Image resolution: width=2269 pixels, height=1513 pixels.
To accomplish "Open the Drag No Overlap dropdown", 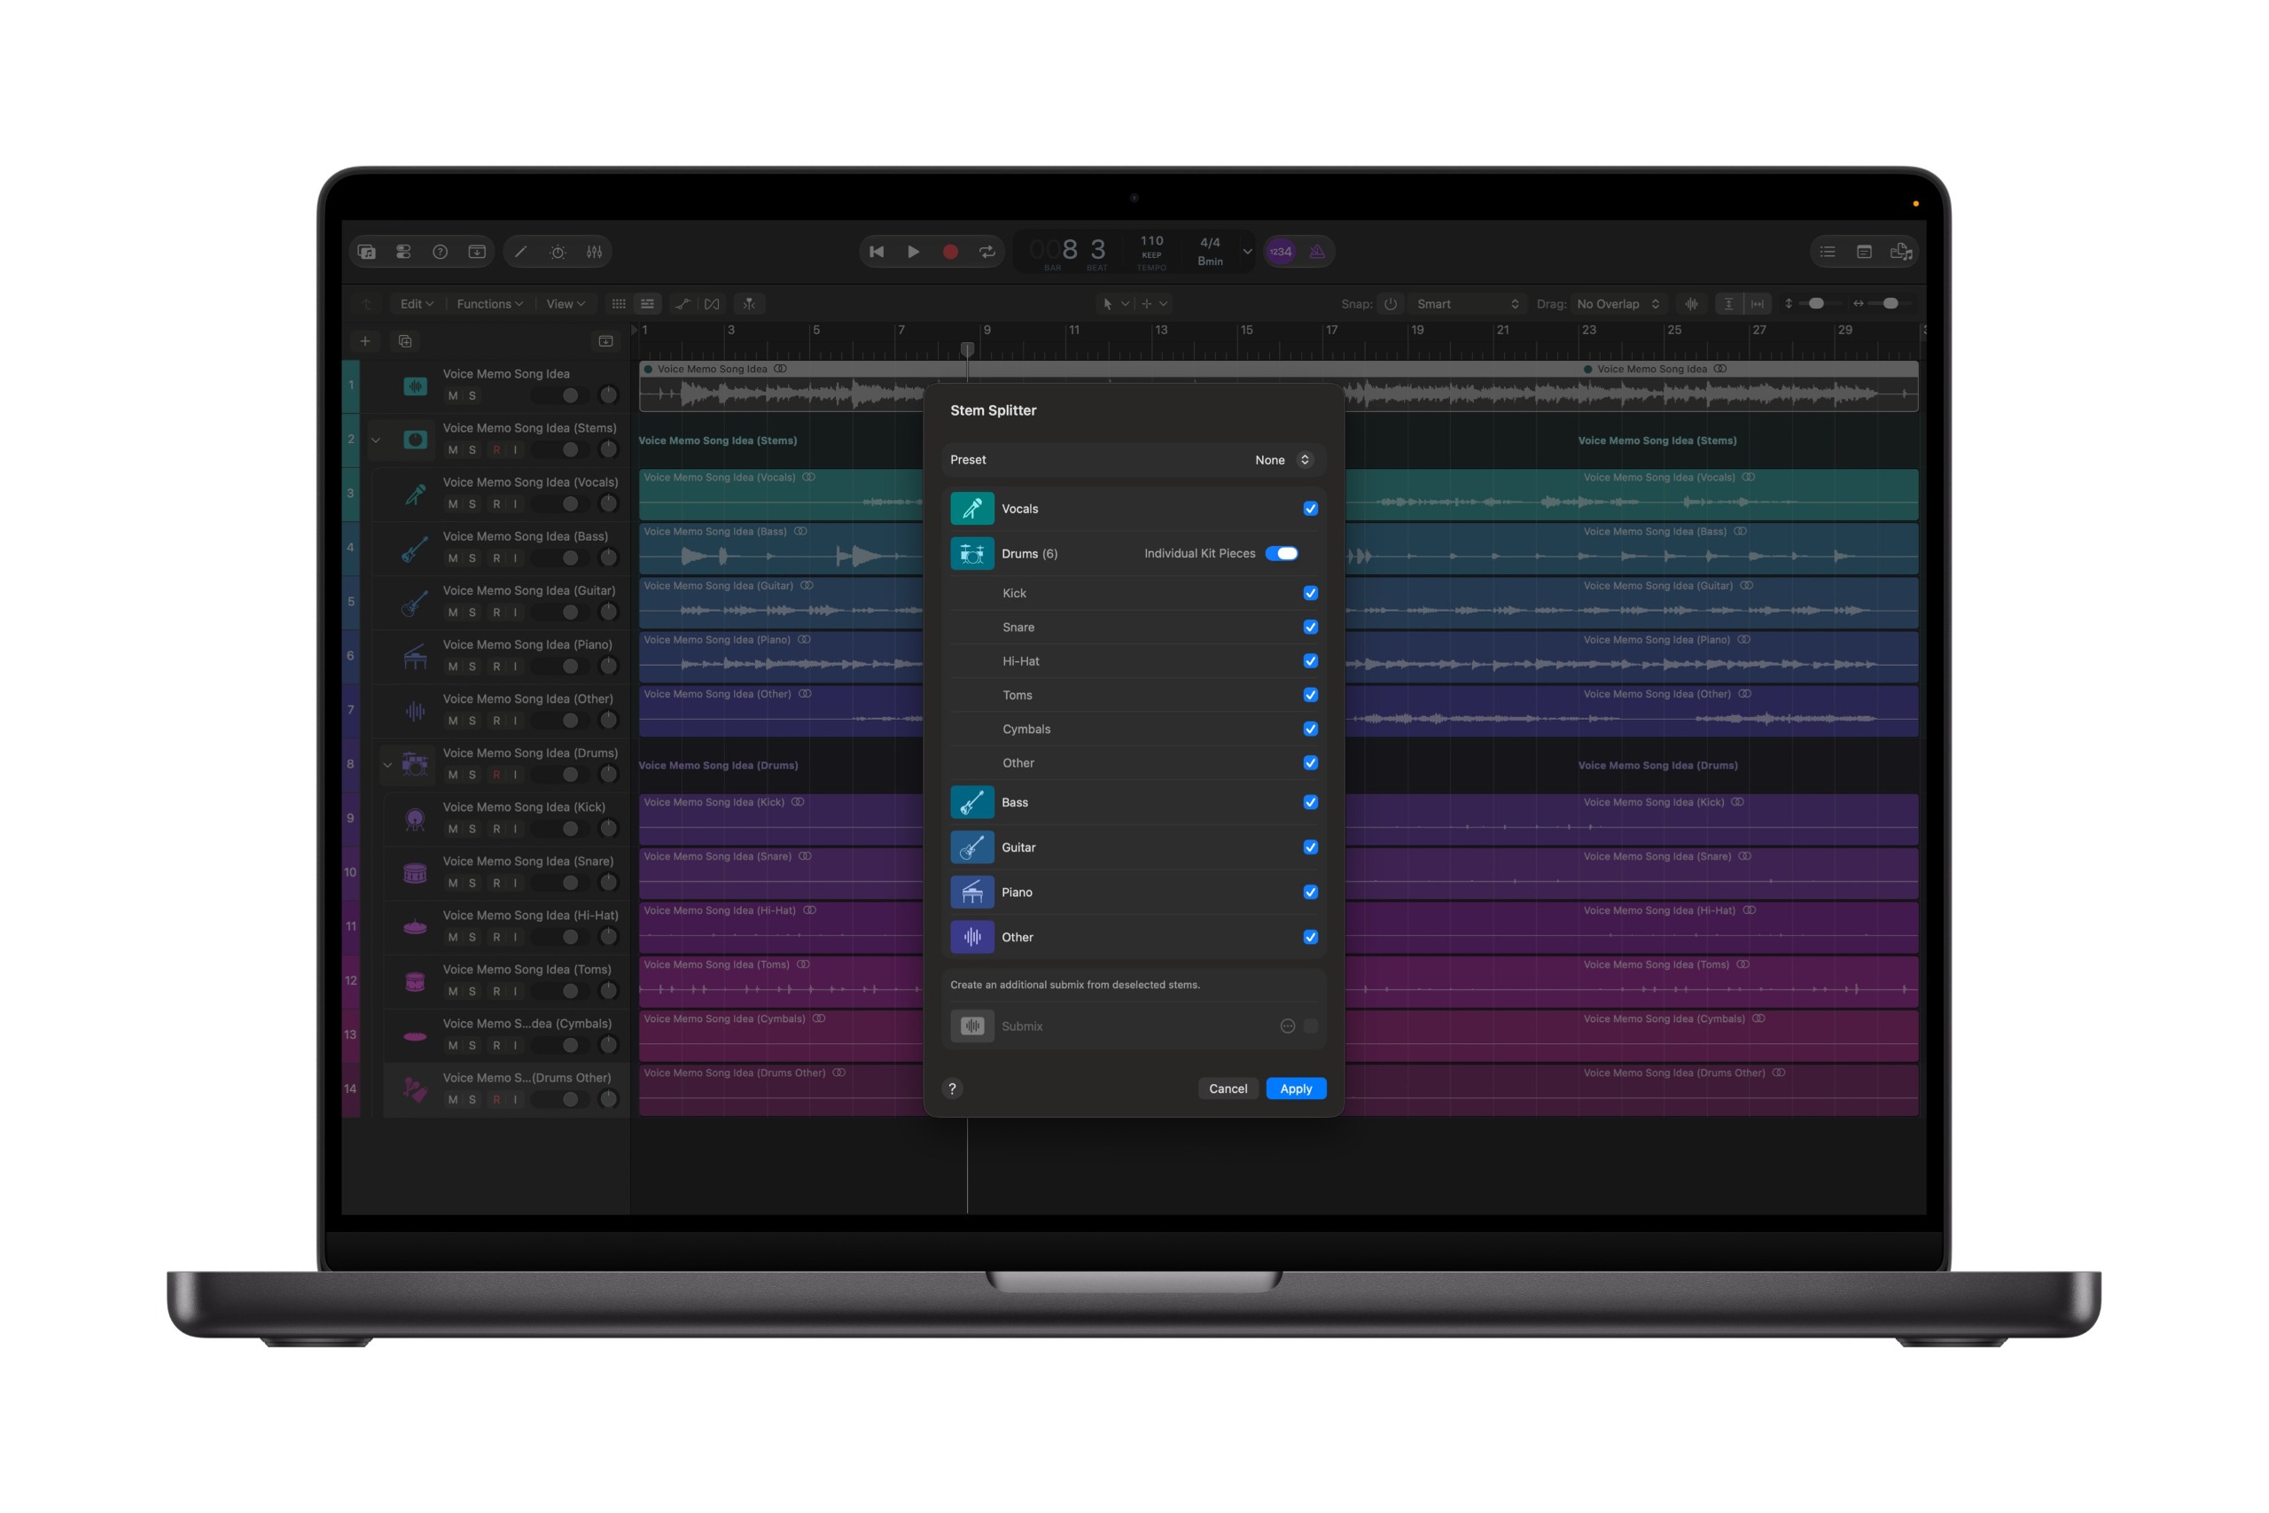I will click(x=1618, y=304).
